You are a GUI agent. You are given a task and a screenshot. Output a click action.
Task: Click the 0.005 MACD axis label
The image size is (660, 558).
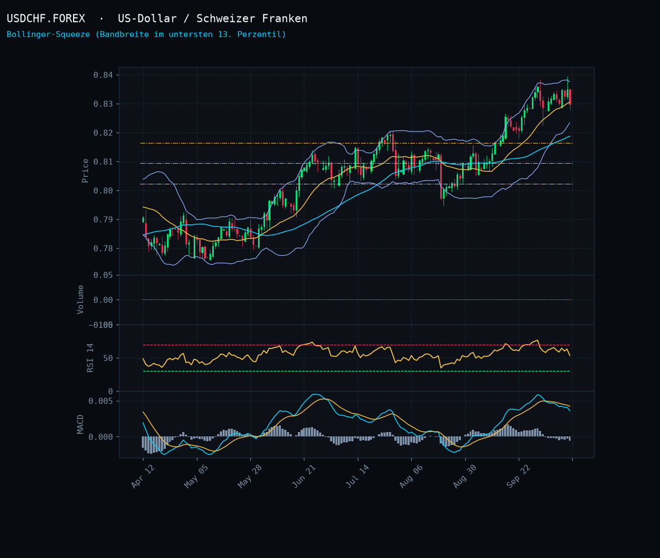coord(100,401)
